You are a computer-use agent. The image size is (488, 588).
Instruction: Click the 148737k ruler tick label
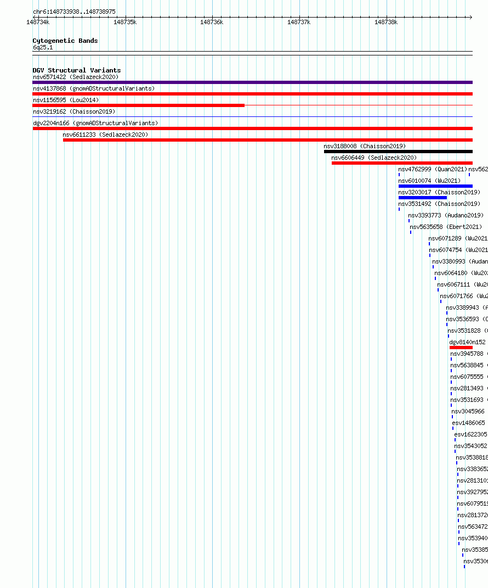(299, 22)
